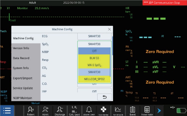The image size is (187, 116).
Task: Select the Export/Import sidebar tab
Action: (23, 78)
